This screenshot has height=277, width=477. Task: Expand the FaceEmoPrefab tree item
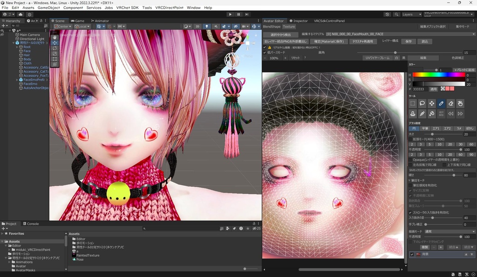tap(17, 80)
